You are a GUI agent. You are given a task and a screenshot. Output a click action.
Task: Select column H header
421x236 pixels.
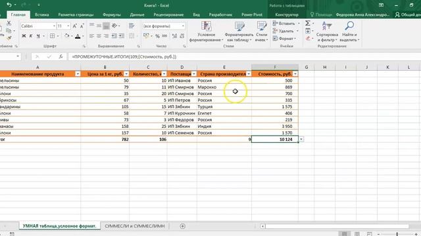click(x=324, y=67)
